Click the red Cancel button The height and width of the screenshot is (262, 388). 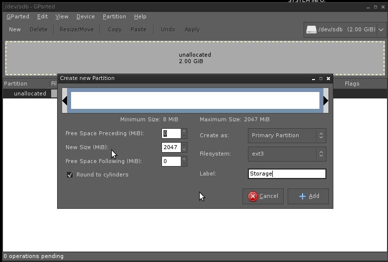263,196
